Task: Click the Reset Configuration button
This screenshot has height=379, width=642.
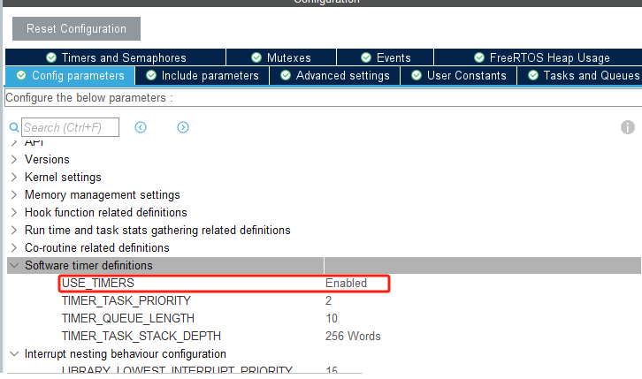Action: [x=76, y=28]
